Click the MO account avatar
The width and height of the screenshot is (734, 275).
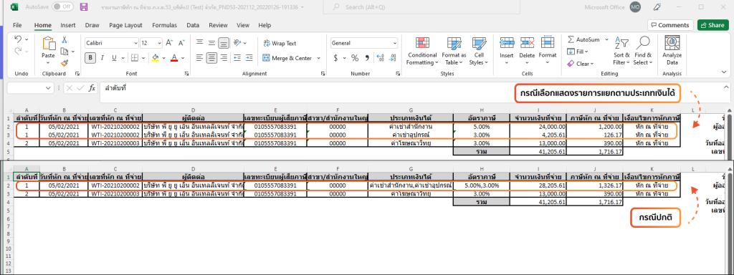pyautogui.click(x=635, y=7)
